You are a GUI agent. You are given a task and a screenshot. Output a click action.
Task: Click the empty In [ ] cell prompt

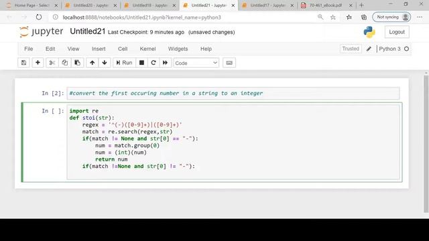pyautogui.click(x=53, y=111)
